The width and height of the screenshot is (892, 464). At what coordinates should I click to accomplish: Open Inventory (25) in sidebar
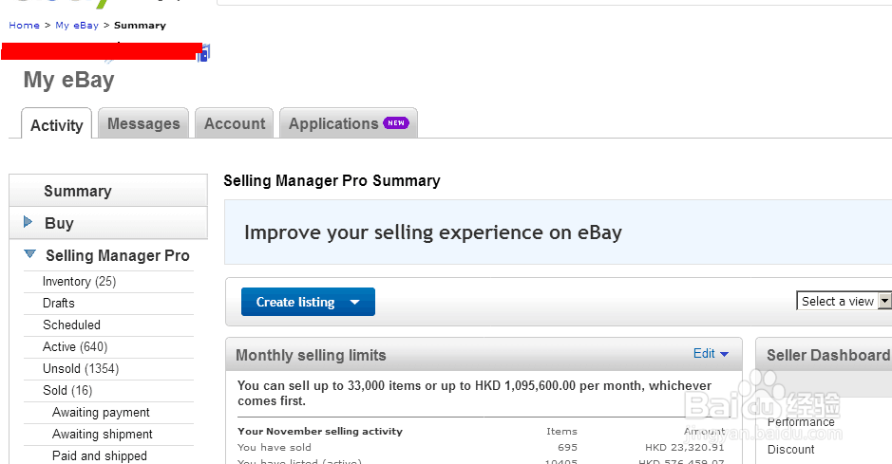click(79, 281)
